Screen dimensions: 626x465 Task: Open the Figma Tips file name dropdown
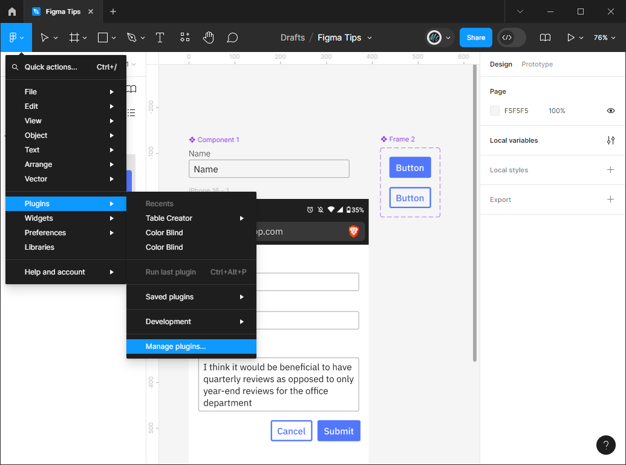click(370, 38)
